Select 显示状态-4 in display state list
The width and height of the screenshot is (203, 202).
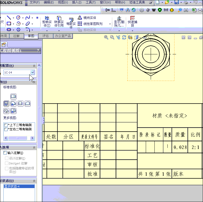tap(19, 187)
